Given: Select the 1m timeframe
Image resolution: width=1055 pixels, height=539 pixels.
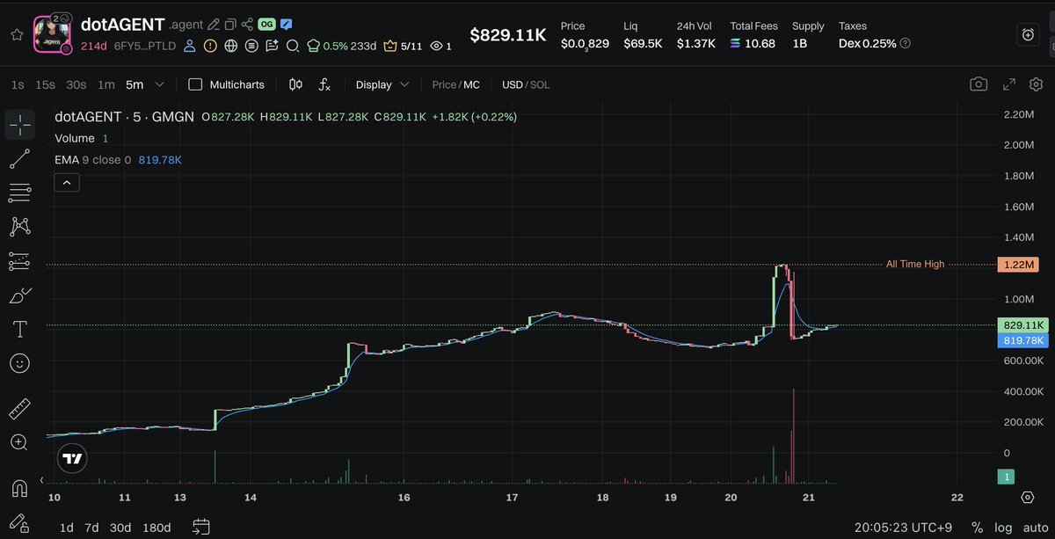Looking at the screenshot, I should (106, 84).
